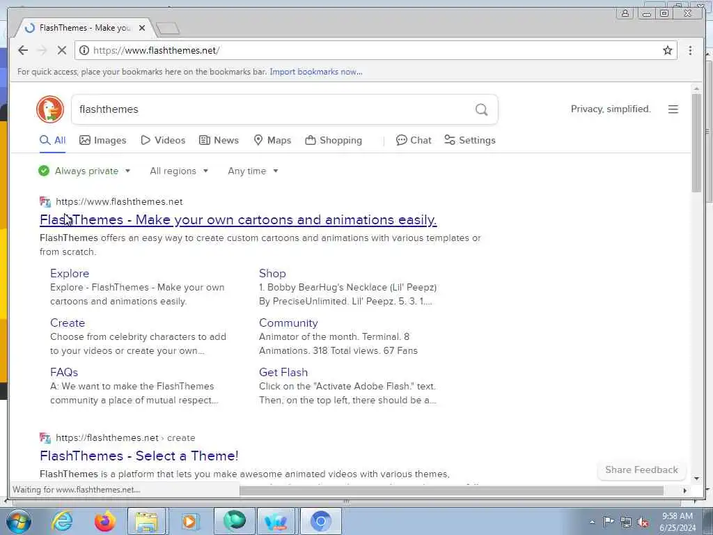Screen dimensions: 713x535
Task: Open the colorful app icon on taskbar
Action: pyautogui.click(x=276, y=521)
